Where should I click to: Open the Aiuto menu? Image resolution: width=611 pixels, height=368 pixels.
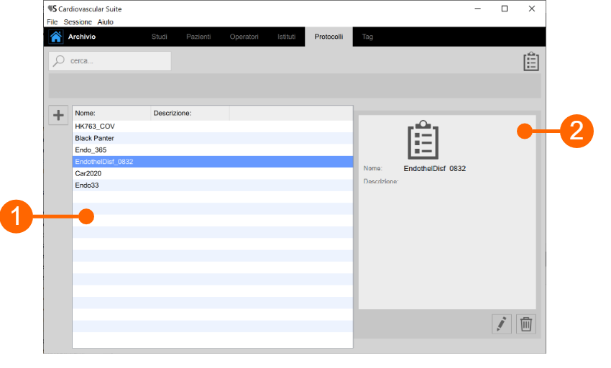[x=106, y=22]
